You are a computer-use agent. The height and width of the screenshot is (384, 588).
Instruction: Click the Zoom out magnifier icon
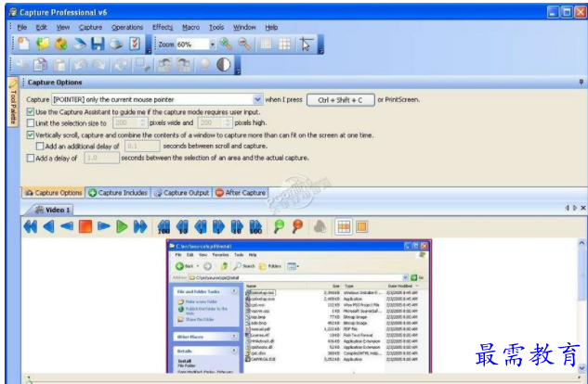pos(244,44)
